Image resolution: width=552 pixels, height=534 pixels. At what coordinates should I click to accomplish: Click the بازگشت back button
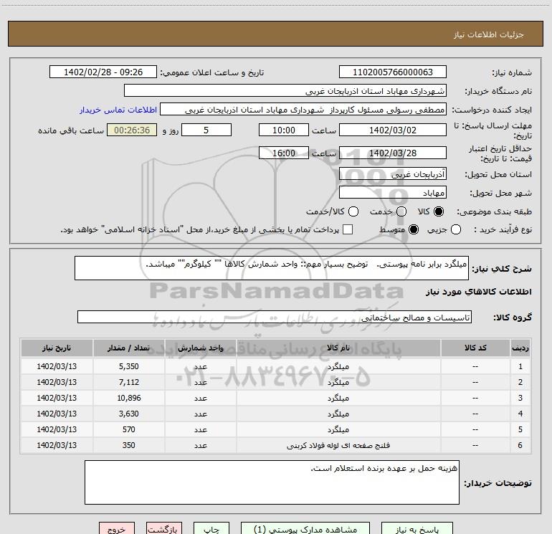[164, 528]
